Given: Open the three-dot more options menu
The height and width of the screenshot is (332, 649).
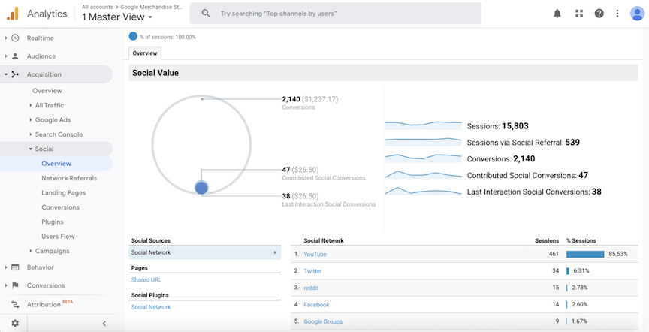Looking at the screenshot, I should tap(617, 14).
